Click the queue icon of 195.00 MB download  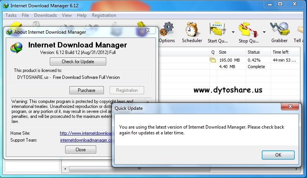[213, 60]
